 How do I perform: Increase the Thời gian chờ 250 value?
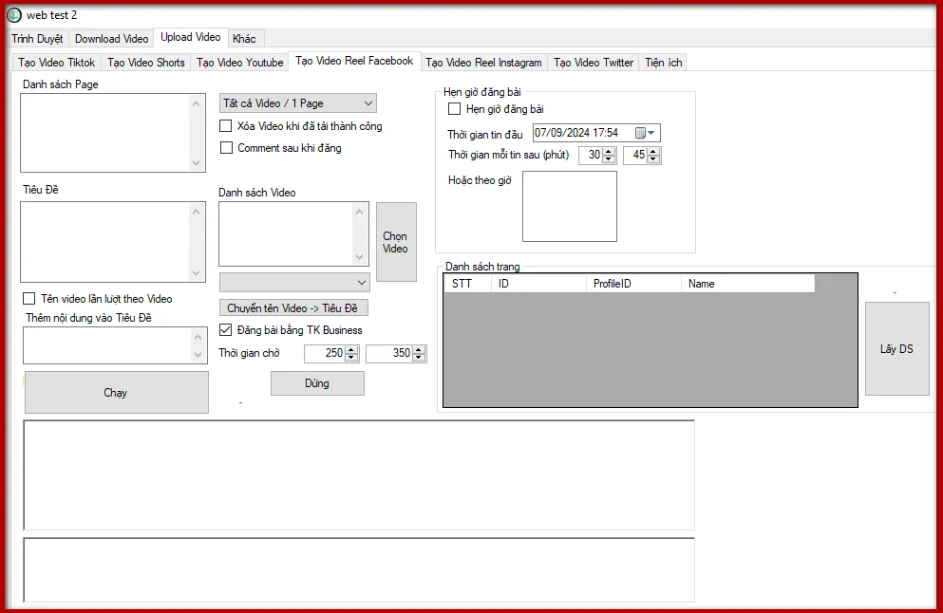(351, 350)
